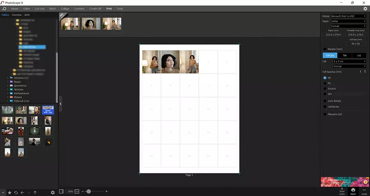Select the middle portrait photo in the top strip
The width and height of the screenshot is (370, 196).
pos(91,23)
